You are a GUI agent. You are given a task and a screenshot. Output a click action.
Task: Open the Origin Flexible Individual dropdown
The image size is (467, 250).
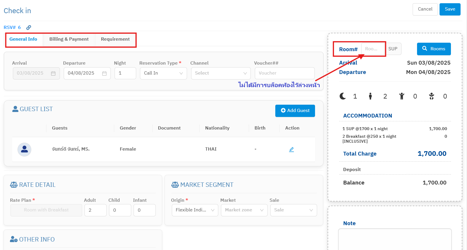click(x=195, y=210)
